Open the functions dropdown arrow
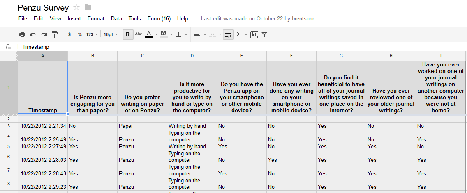The width and height of the screenshot is (467, 193). (x=246, y=35)
